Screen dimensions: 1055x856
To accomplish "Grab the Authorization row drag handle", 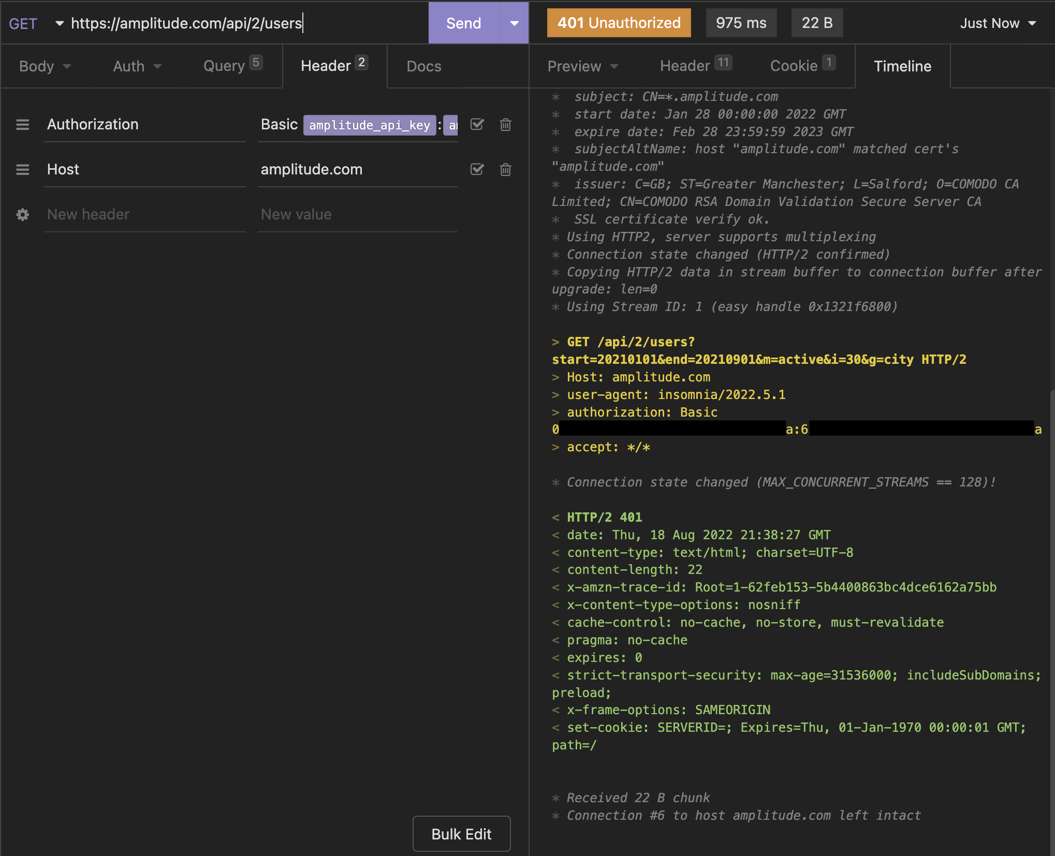I will click(23, 125).
